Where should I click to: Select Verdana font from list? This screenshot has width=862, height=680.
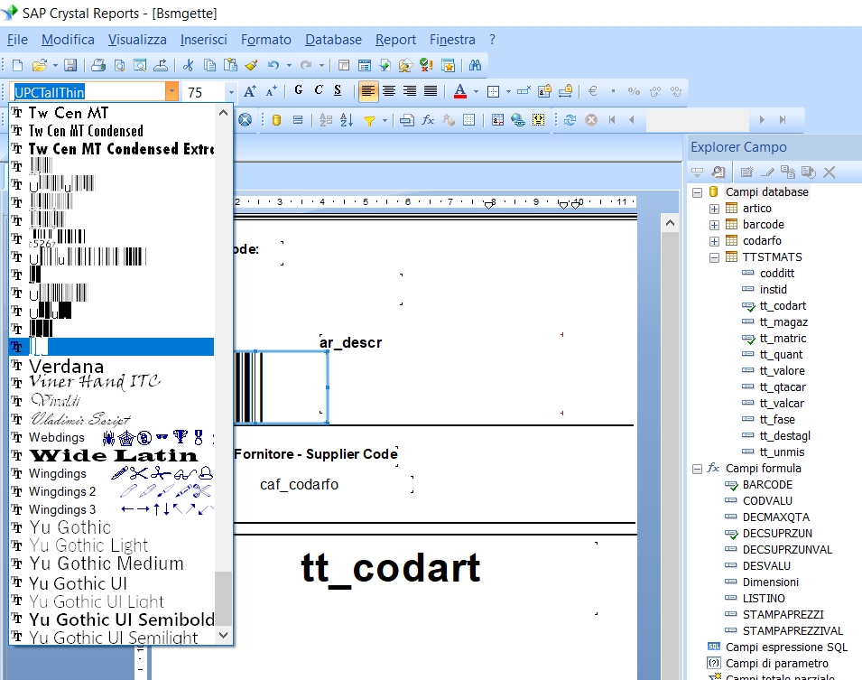click(112, 366)
